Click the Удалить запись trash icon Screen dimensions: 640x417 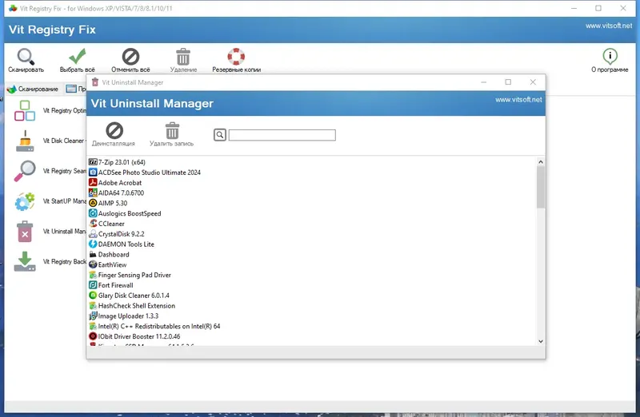(172, 130)
